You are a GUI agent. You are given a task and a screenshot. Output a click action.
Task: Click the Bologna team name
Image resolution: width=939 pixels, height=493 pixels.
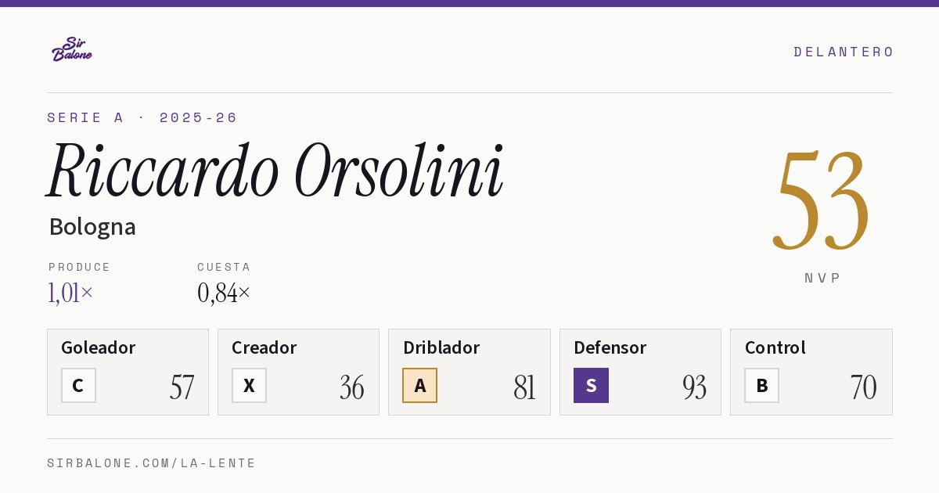tap(92, 227)
